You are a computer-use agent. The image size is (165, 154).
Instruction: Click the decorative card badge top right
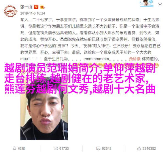click(x=147, y=3)
